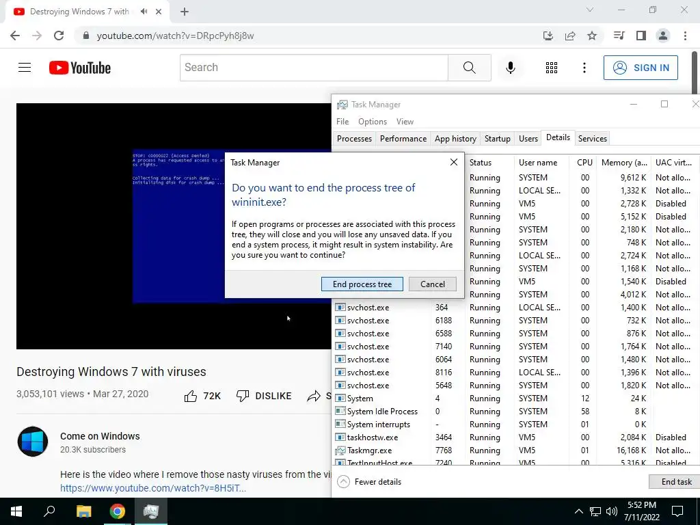Click Task Manager icon on taskbar
Viewport: 700px width, 525px height.
pyautogui.click(x=151, y=511)
